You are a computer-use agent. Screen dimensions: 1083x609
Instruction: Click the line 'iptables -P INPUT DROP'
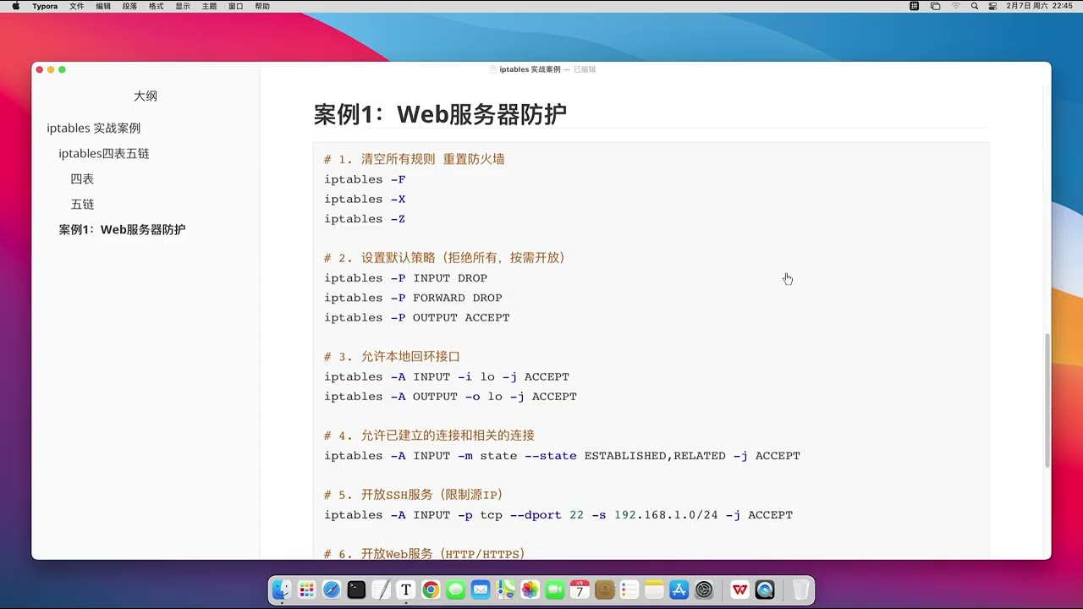tap(405, 277)
